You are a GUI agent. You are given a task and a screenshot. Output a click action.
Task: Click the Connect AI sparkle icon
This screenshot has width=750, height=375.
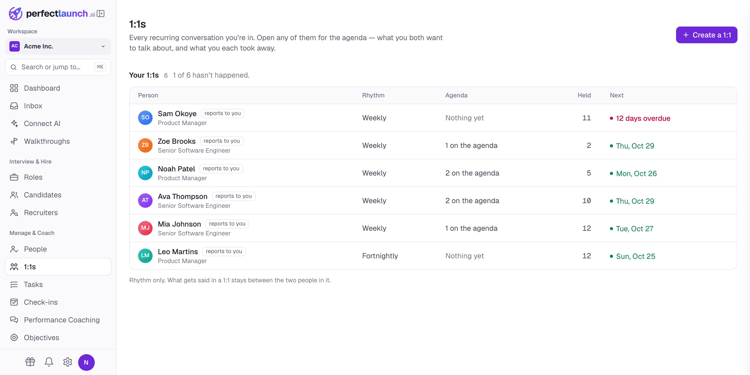tap(14, 123)
